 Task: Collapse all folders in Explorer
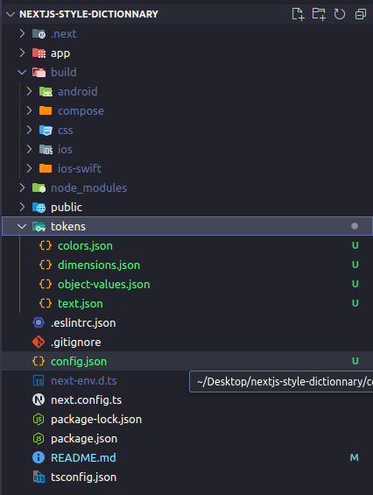pyautogui.click(x=361, y=14)
